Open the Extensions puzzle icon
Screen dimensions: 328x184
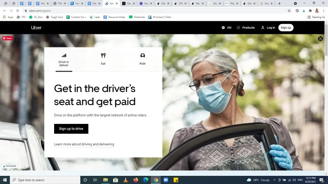(310, 11)
